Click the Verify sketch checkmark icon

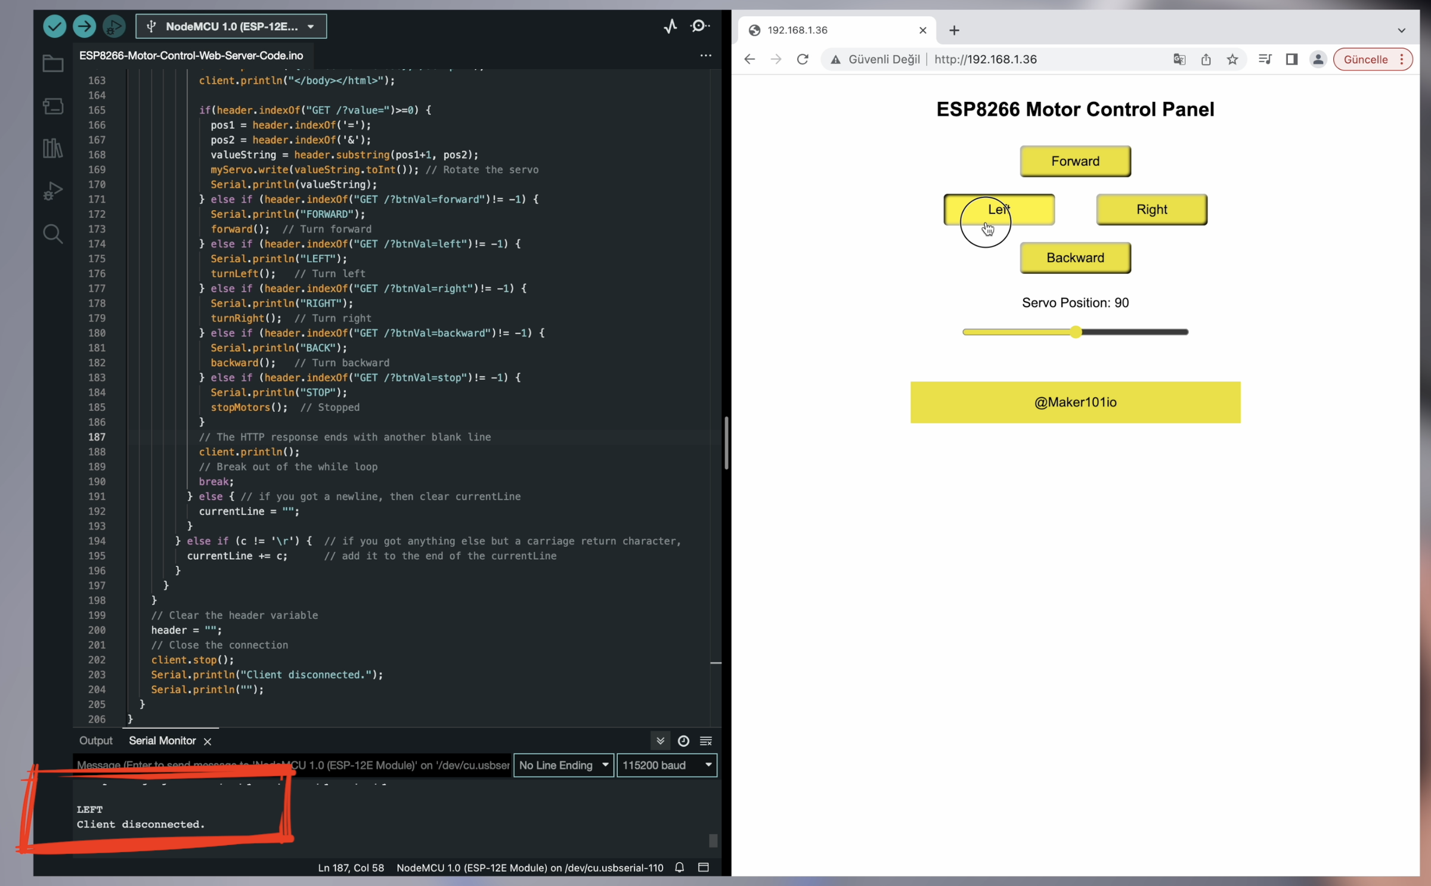pos(54,26)
